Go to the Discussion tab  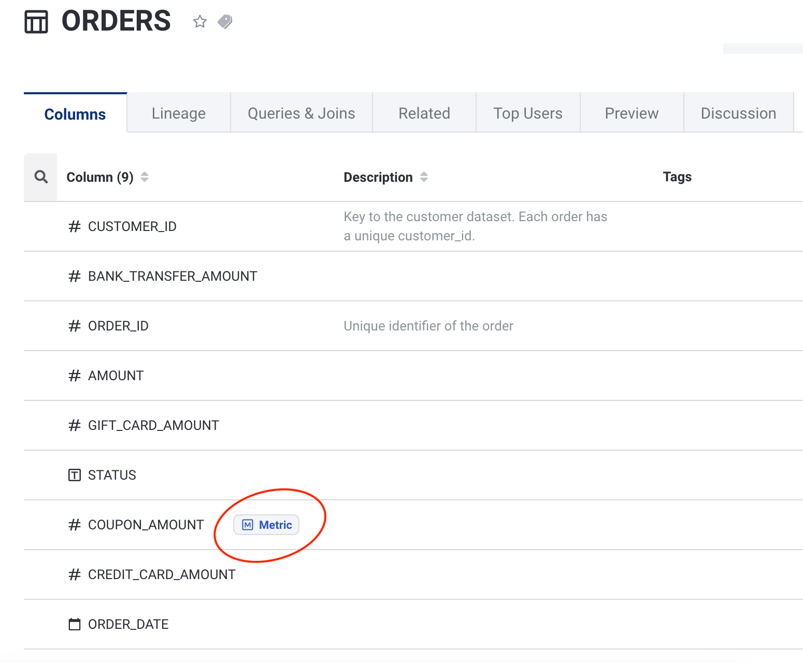738,113
